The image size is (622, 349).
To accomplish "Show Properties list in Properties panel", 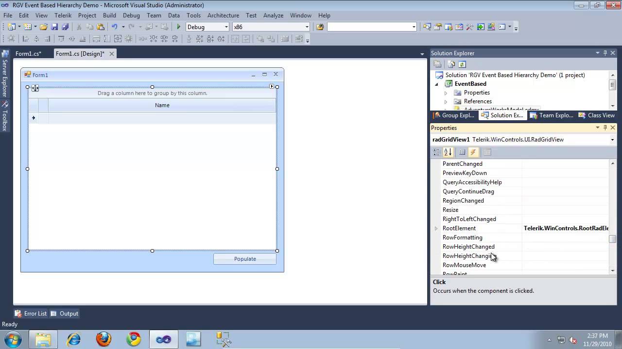I will [x=462, y=152].
